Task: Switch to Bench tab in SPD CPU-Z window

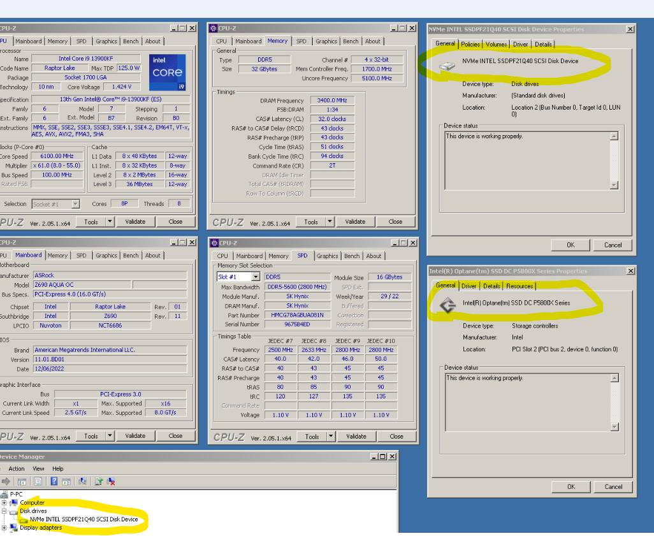Action: (352, 256)
